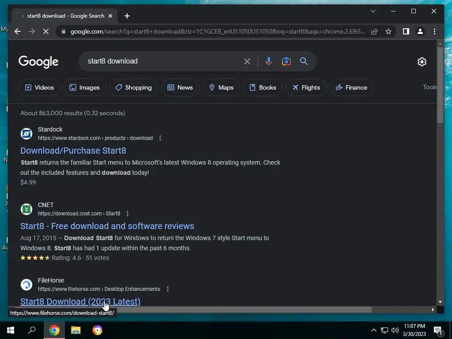
Task: Filter results by Videos
Action: (39, 87)
